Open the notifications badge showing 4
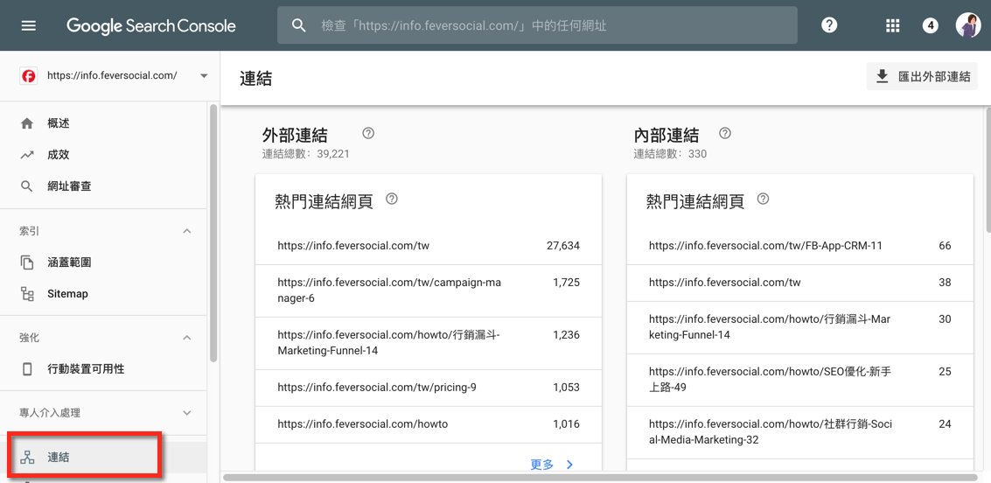This screenshot has height=483, width=991. 930,25
